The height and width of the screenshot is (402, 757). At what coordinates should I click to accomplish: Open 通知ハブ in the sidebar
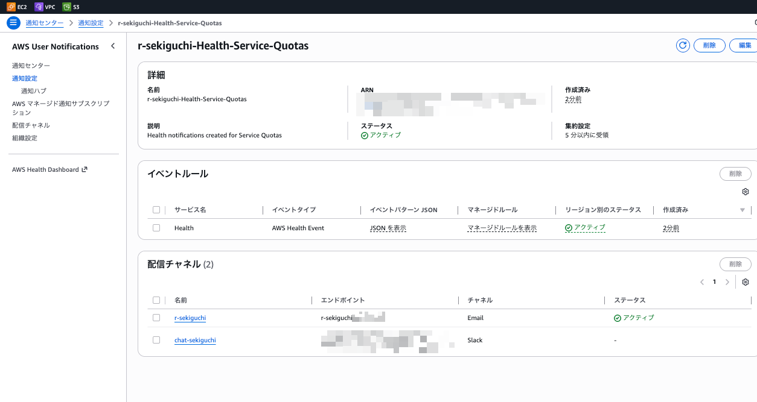point(34,91)
